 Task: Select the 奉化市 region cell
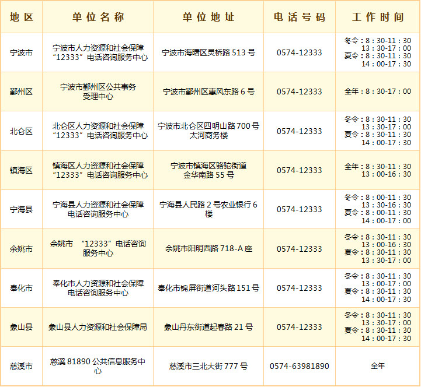[22, 288]
